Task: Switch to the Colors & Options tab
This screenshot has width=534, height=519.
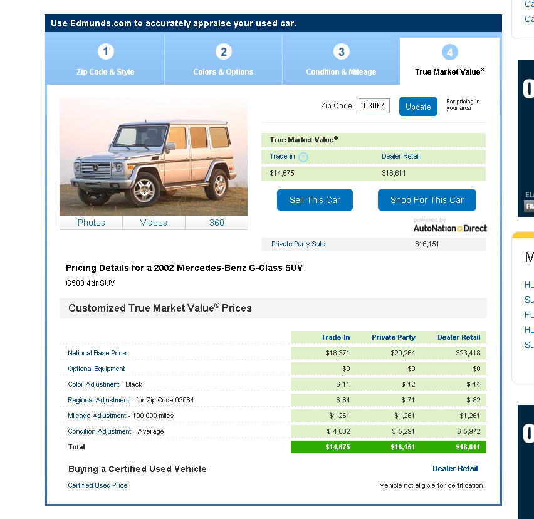Action: click(x=223, y=71)
